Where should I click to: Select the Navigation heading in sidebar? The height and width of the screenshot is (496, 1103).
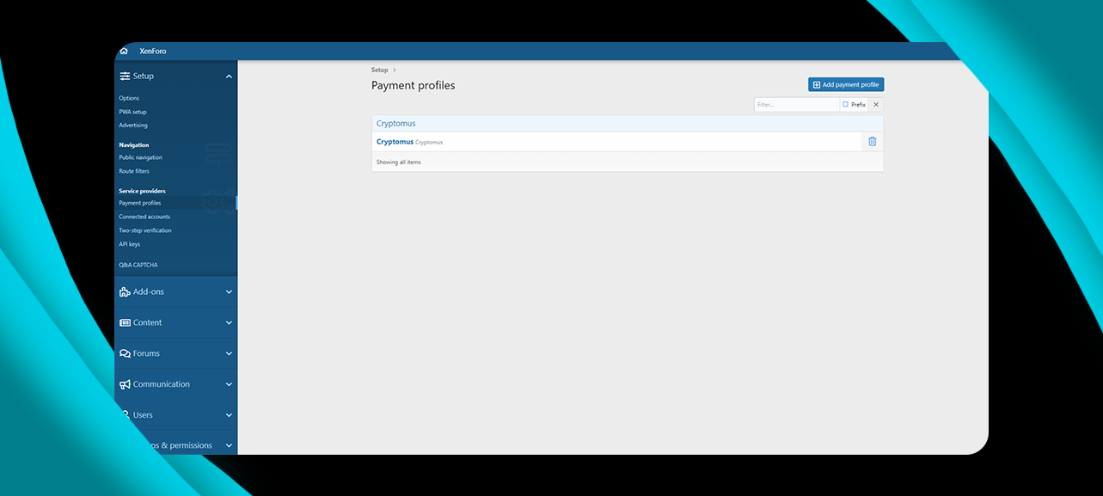pos(133,145)
